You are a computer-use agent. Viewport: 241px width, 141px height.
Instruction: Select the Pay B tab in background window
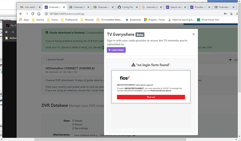pyautogui.click(x=11, y=25)
